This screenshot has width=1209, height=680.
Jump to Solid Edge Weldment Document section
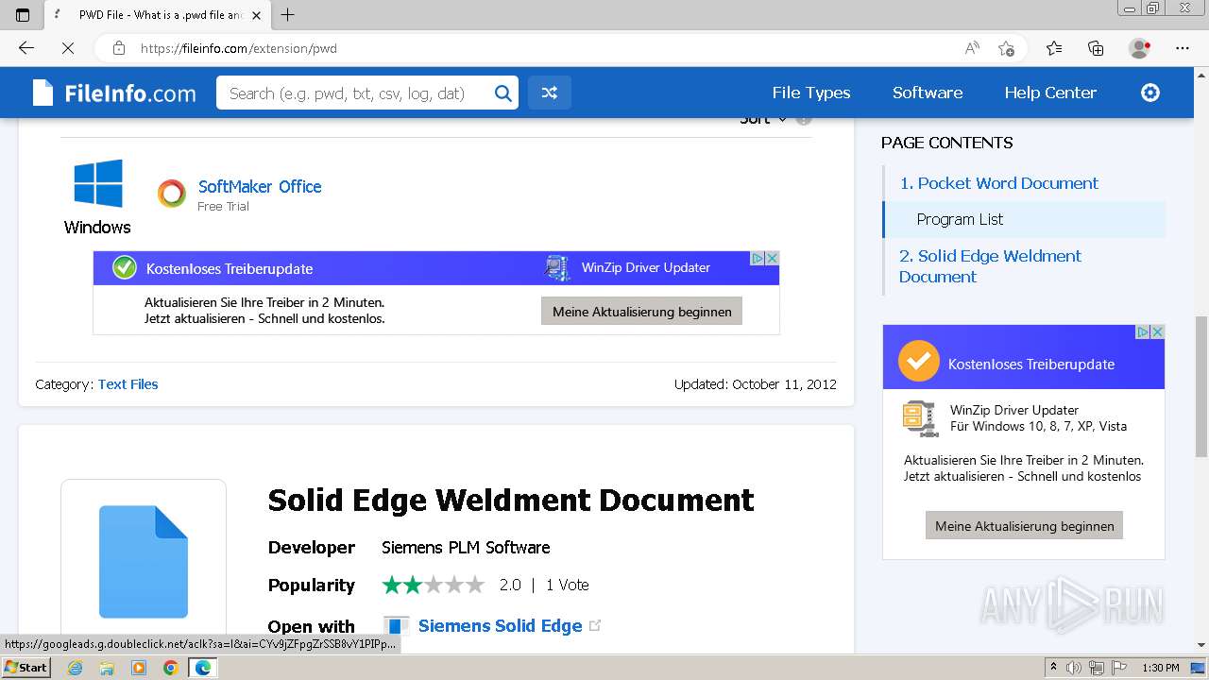coord(990,266)
